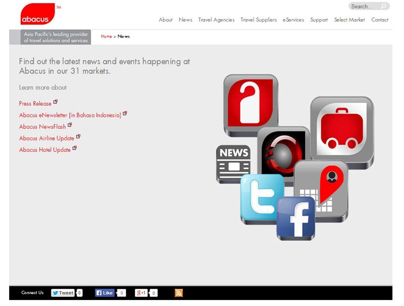Click the 'Learn more about' text

[43, 88]
